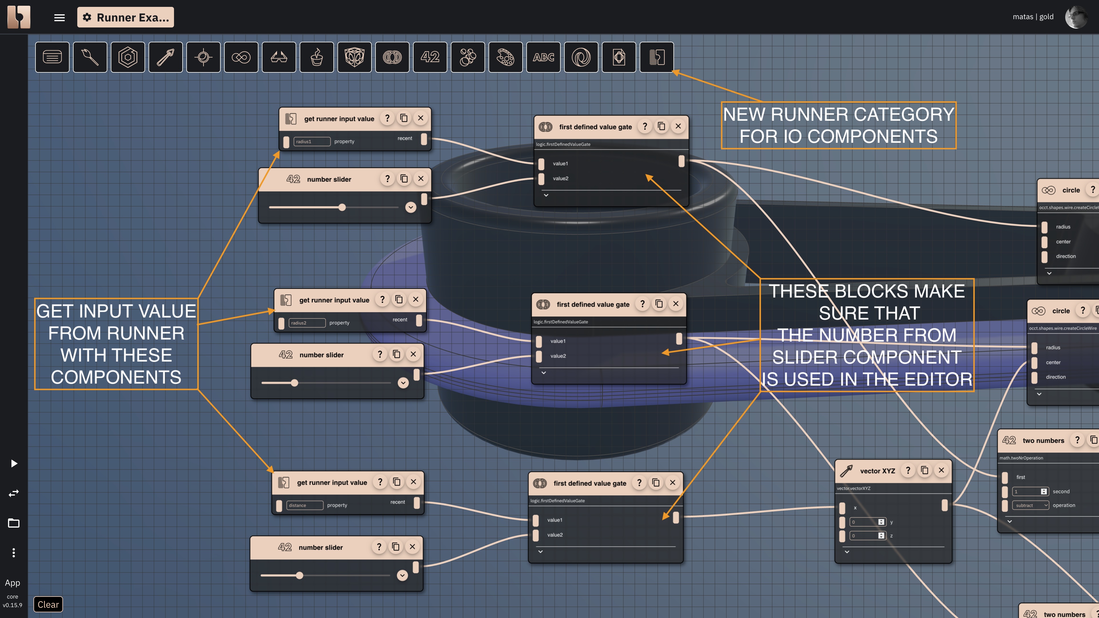
Task: Open the logic interlocking rings category
Action: 392,57
